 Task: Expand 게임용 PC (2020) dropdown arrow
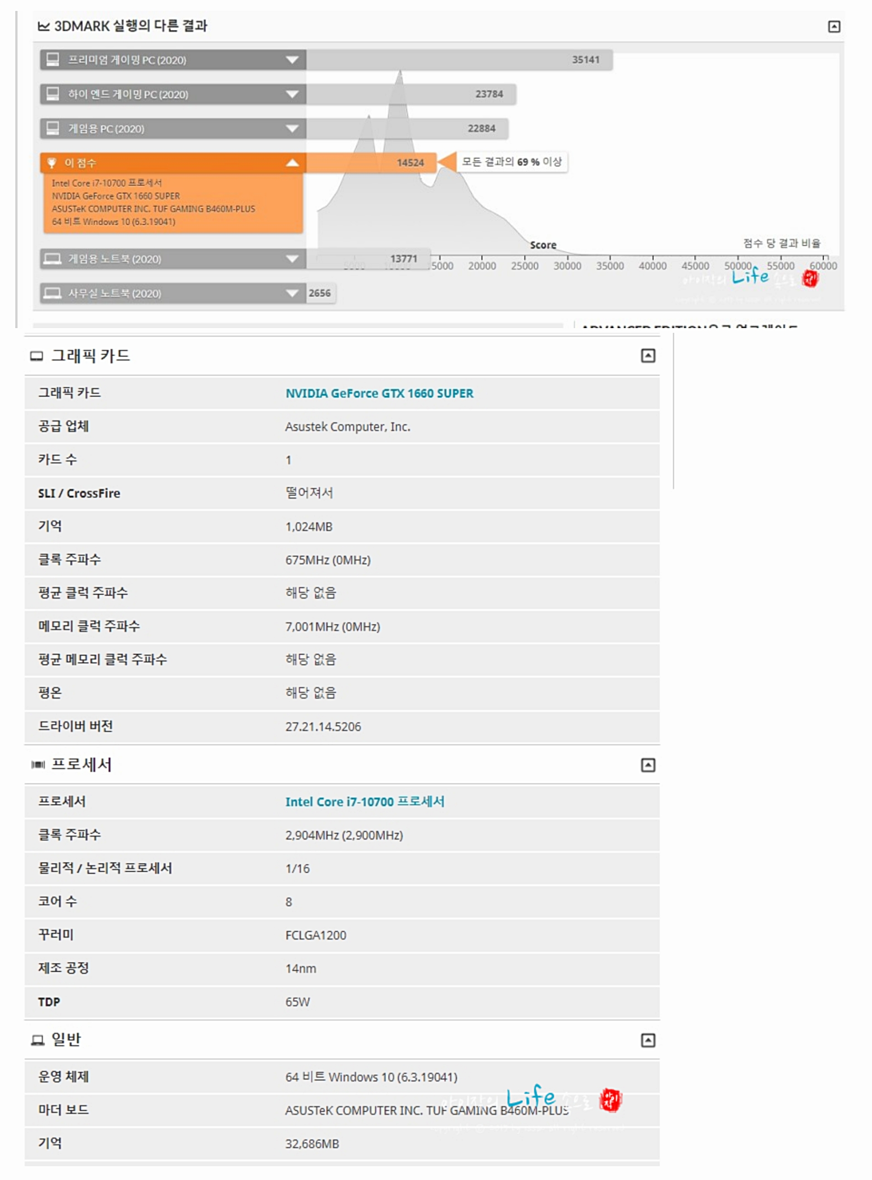pos(292,129)
